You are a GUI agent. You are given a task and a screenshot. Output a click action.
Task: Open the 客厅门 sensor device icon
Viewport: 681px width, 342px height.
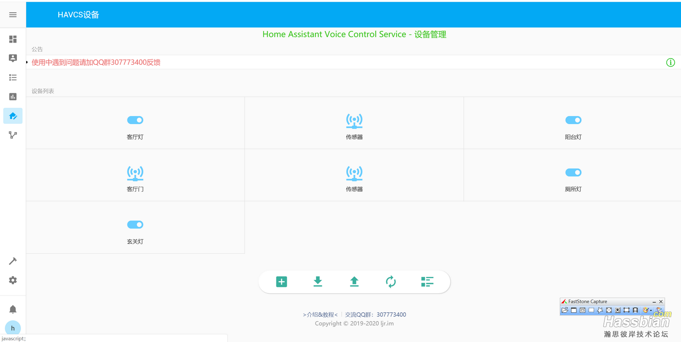pyautogui.click(x=135, y=173)
